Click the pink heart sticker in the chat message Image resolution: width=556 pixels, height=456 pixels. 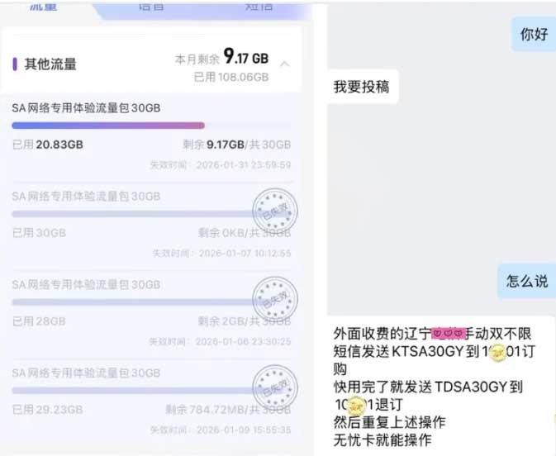point(448,333)
